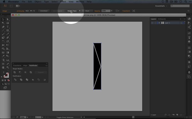Image resolution: width=192 pixels, height=119 pixels.
Task: Open the artboard navigation dropdown
Action: 42,117
